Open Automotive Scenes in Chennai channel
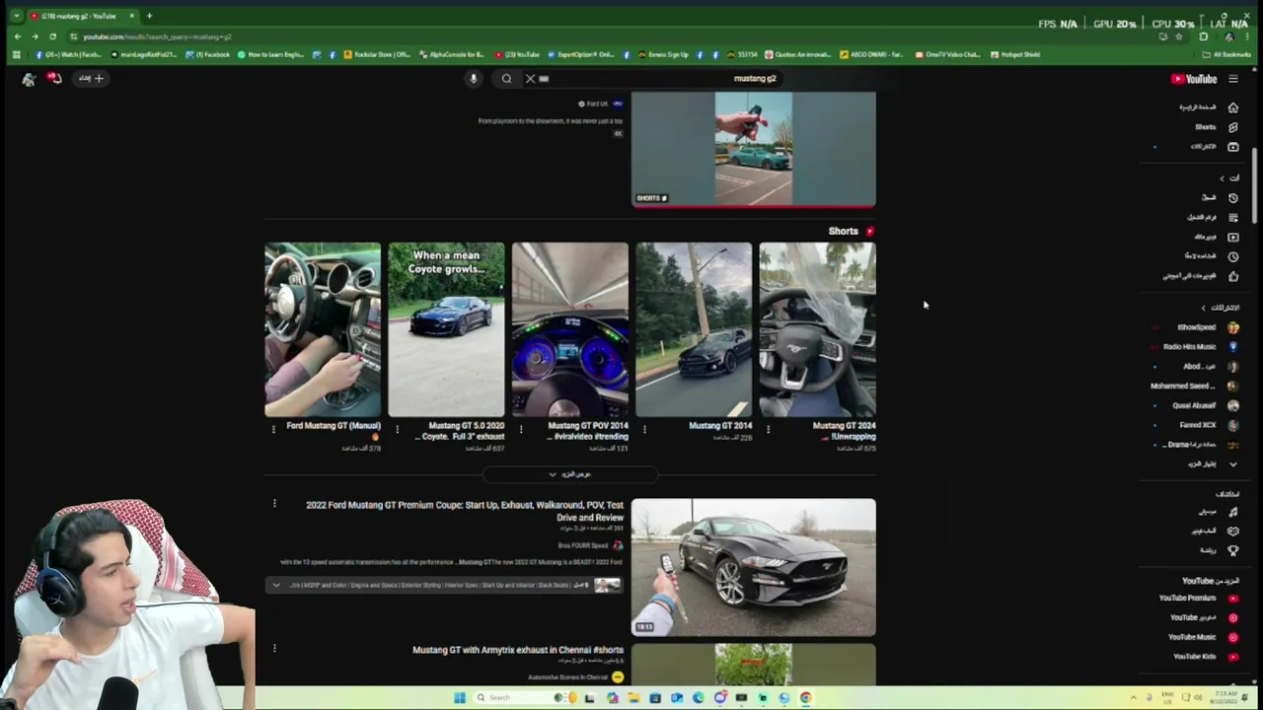The width and height of the screenshot is (1263, 710). 575,677
